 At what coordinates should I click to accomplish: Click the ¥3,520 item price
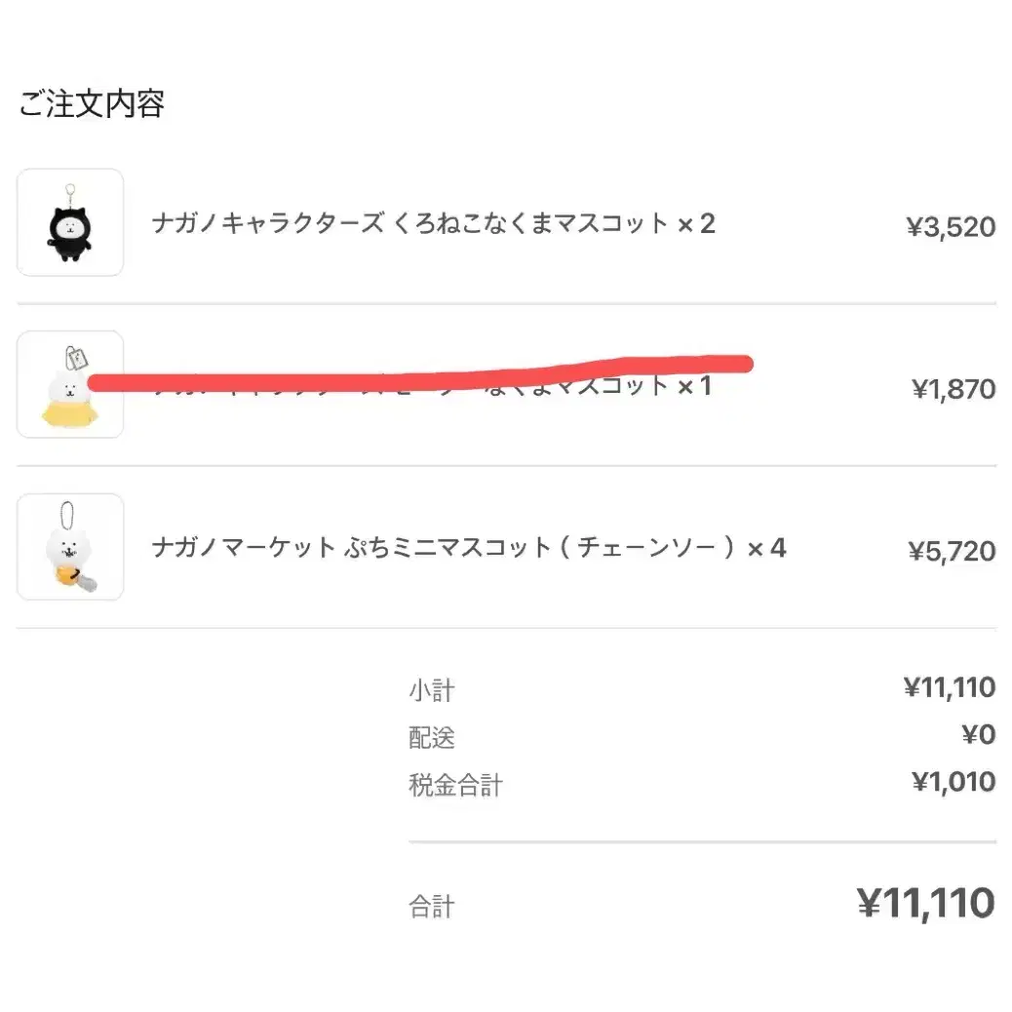point(951,227)
